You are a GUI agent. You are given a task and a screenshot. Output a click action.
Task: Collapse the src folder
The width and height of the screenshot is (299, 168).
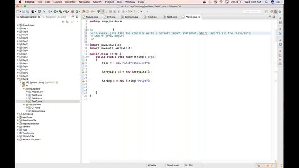point(21,85)
